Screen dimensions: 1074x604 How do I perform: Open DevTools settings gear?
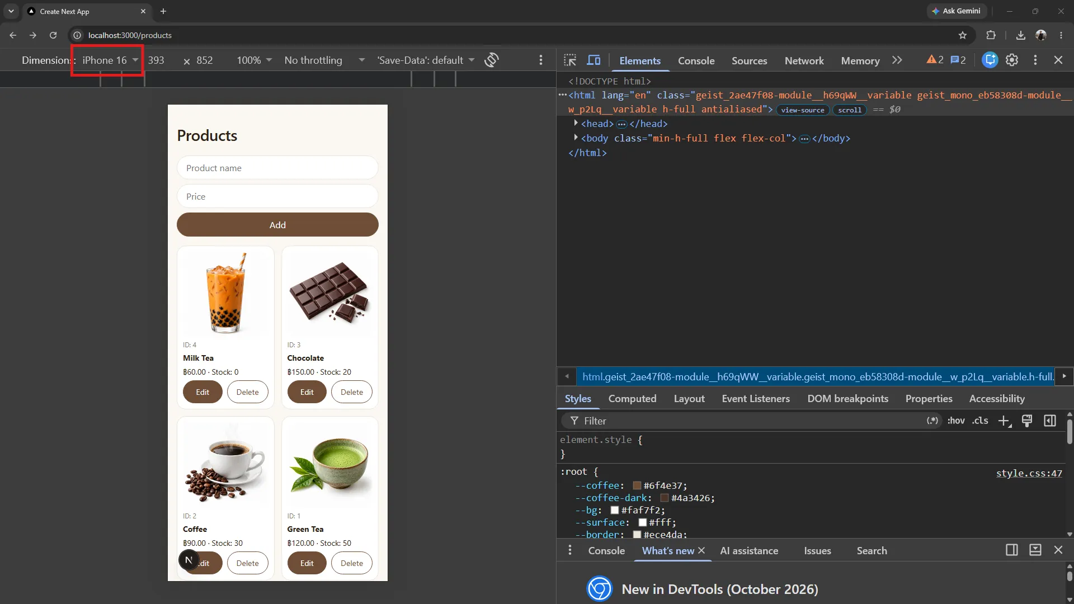point(1012,60)
